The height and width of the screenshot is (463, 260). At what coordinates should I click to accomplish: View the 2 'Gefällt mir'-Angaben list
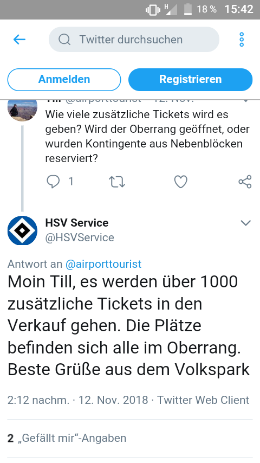coord(67,438)
